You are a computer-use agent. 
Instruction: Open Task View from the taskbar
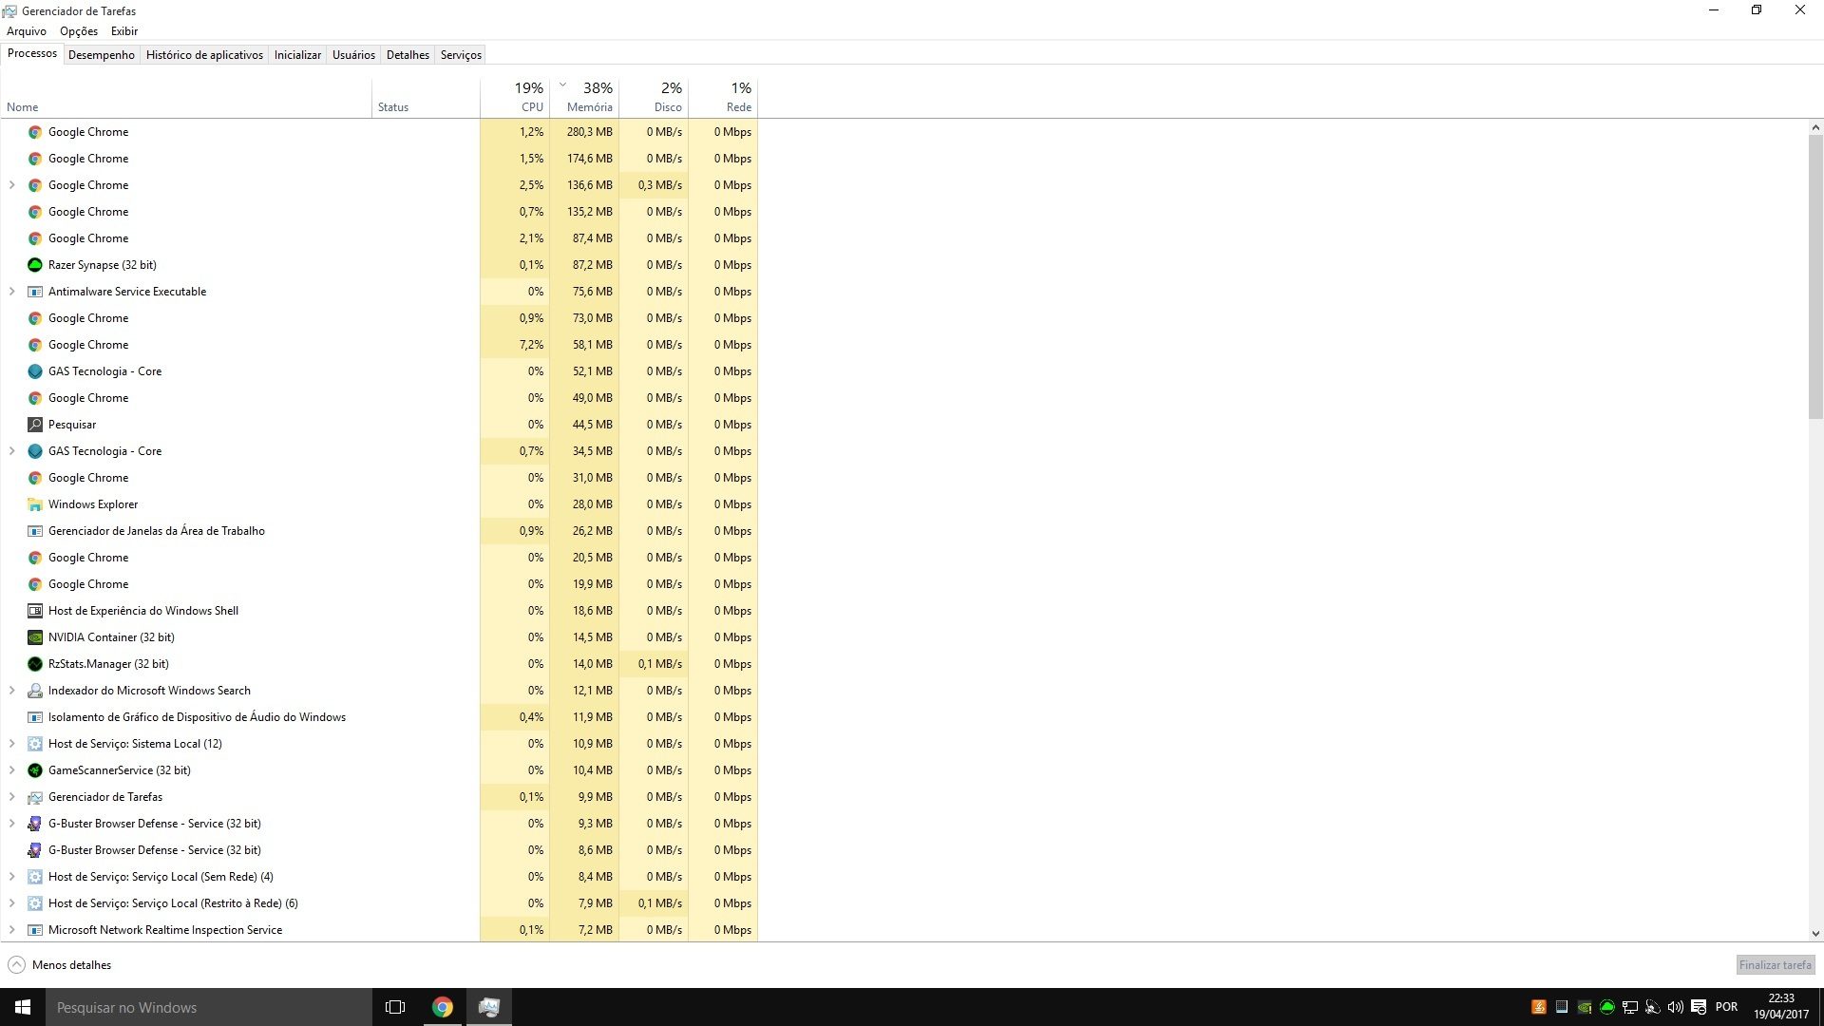pos(395,1007)
